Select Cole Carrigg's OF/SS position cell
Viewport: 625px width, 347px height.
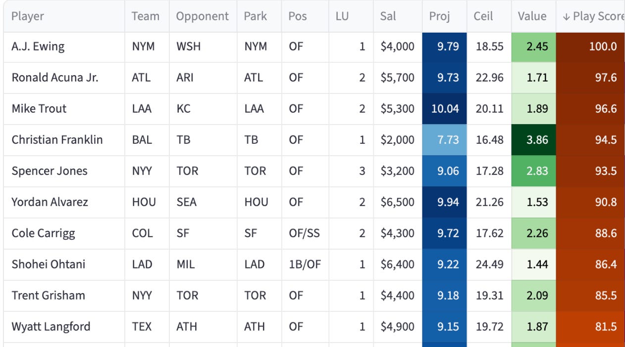(305, 233)
